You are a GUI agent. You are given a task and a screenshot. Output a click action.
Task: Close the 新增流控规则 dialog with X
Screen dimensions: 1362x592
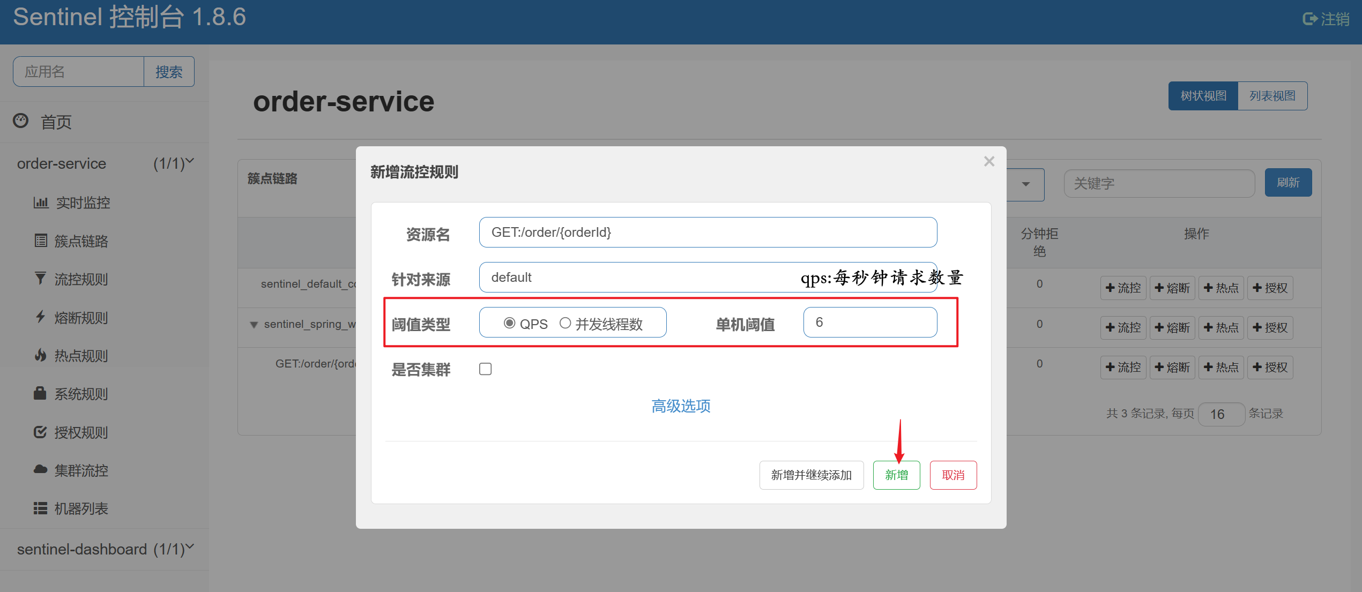[x=989, y=161]
